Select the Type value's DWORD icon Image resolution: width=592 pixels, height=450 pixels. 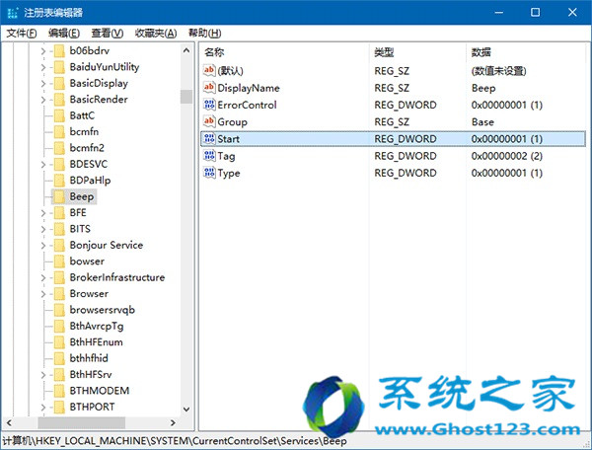click(209, 174)
